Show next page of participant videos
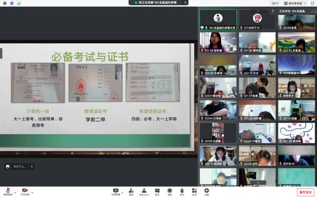317x198 pixels. 258,183
